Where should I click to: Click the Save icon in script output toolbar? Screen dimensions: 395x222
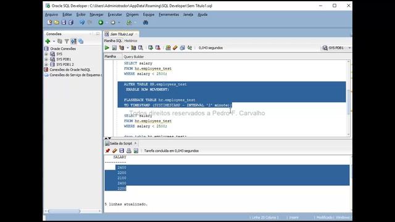(x=122, y=150)
